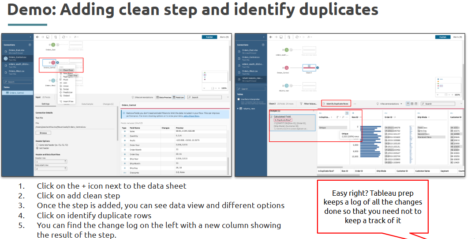Open the more options ellipsis next to Identify Duplicate Rows
The height and width of the screenshot is (239, 475).
pyautogui.click(x=355, y=104)
